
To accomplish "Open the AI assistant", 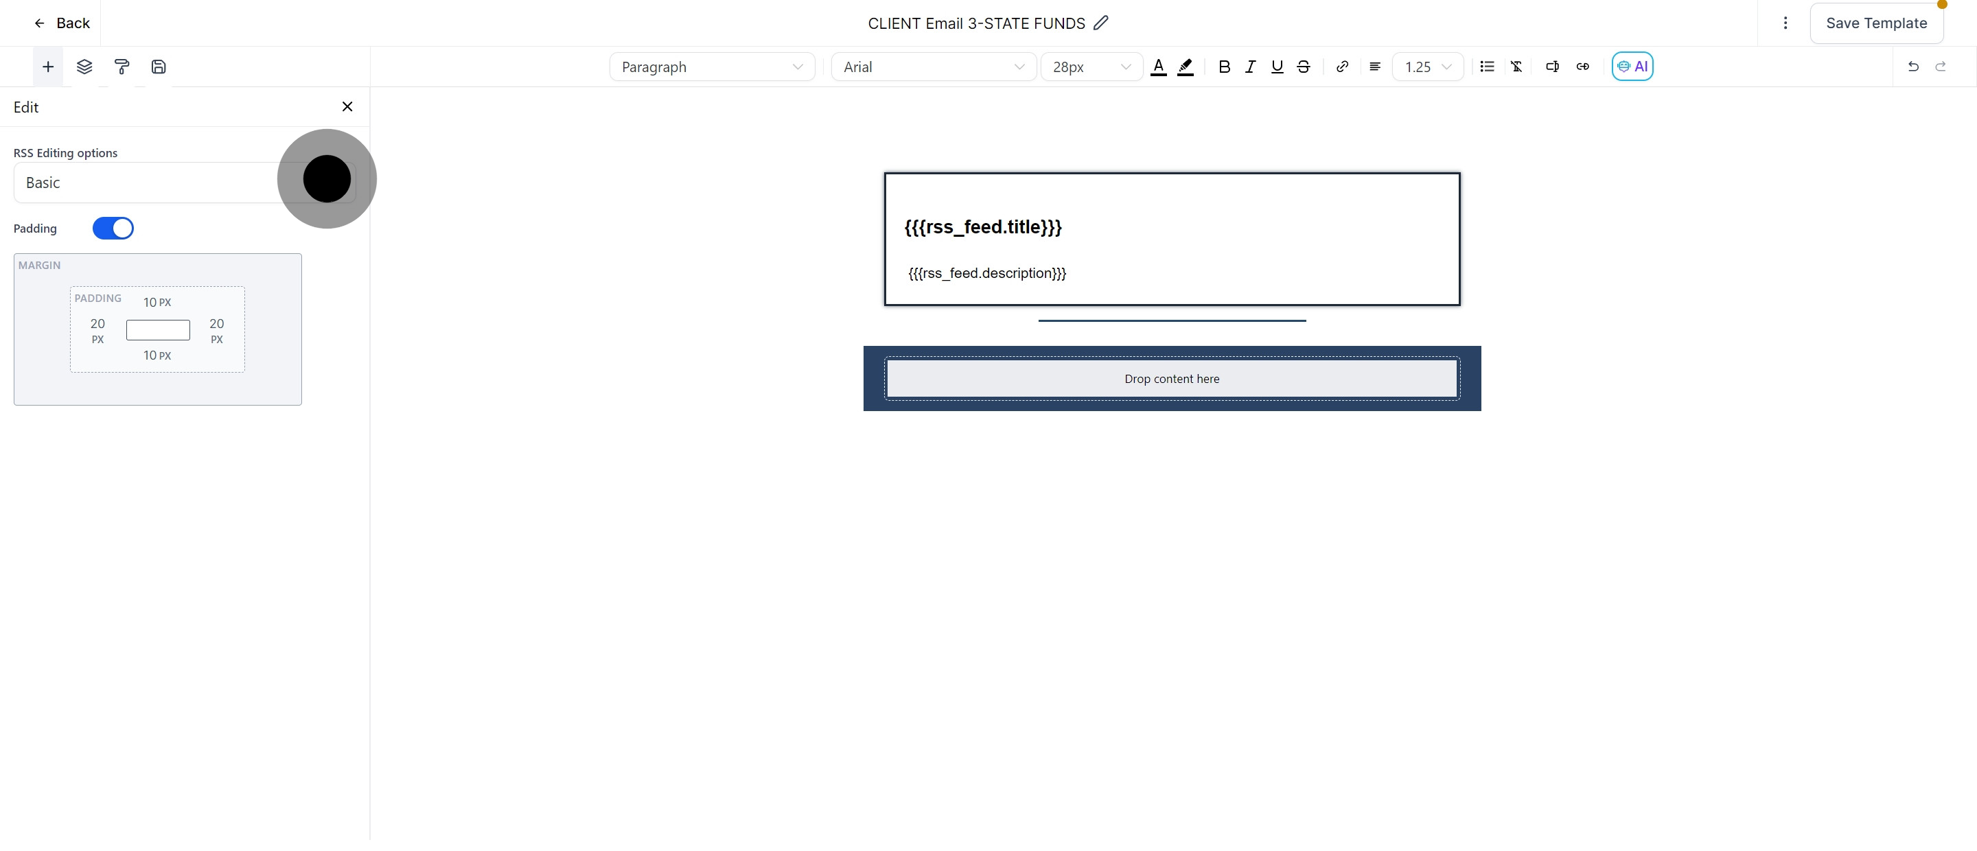I will tap(1633, 66).
